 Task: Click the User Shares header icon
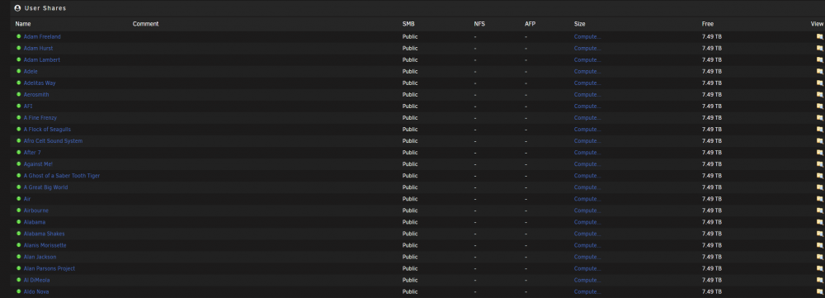(x=17, y=8)
